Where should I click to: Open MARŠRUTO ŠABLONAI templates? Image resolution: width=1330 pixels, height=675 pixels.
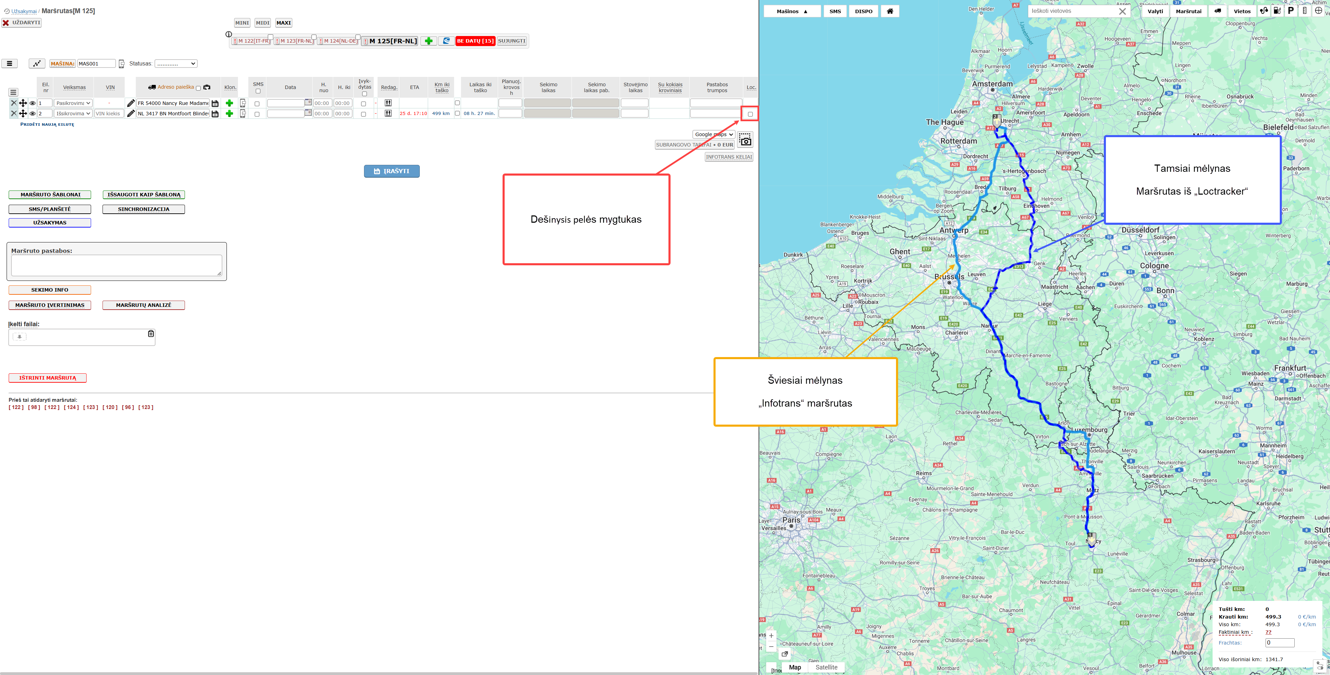(50, 195)
